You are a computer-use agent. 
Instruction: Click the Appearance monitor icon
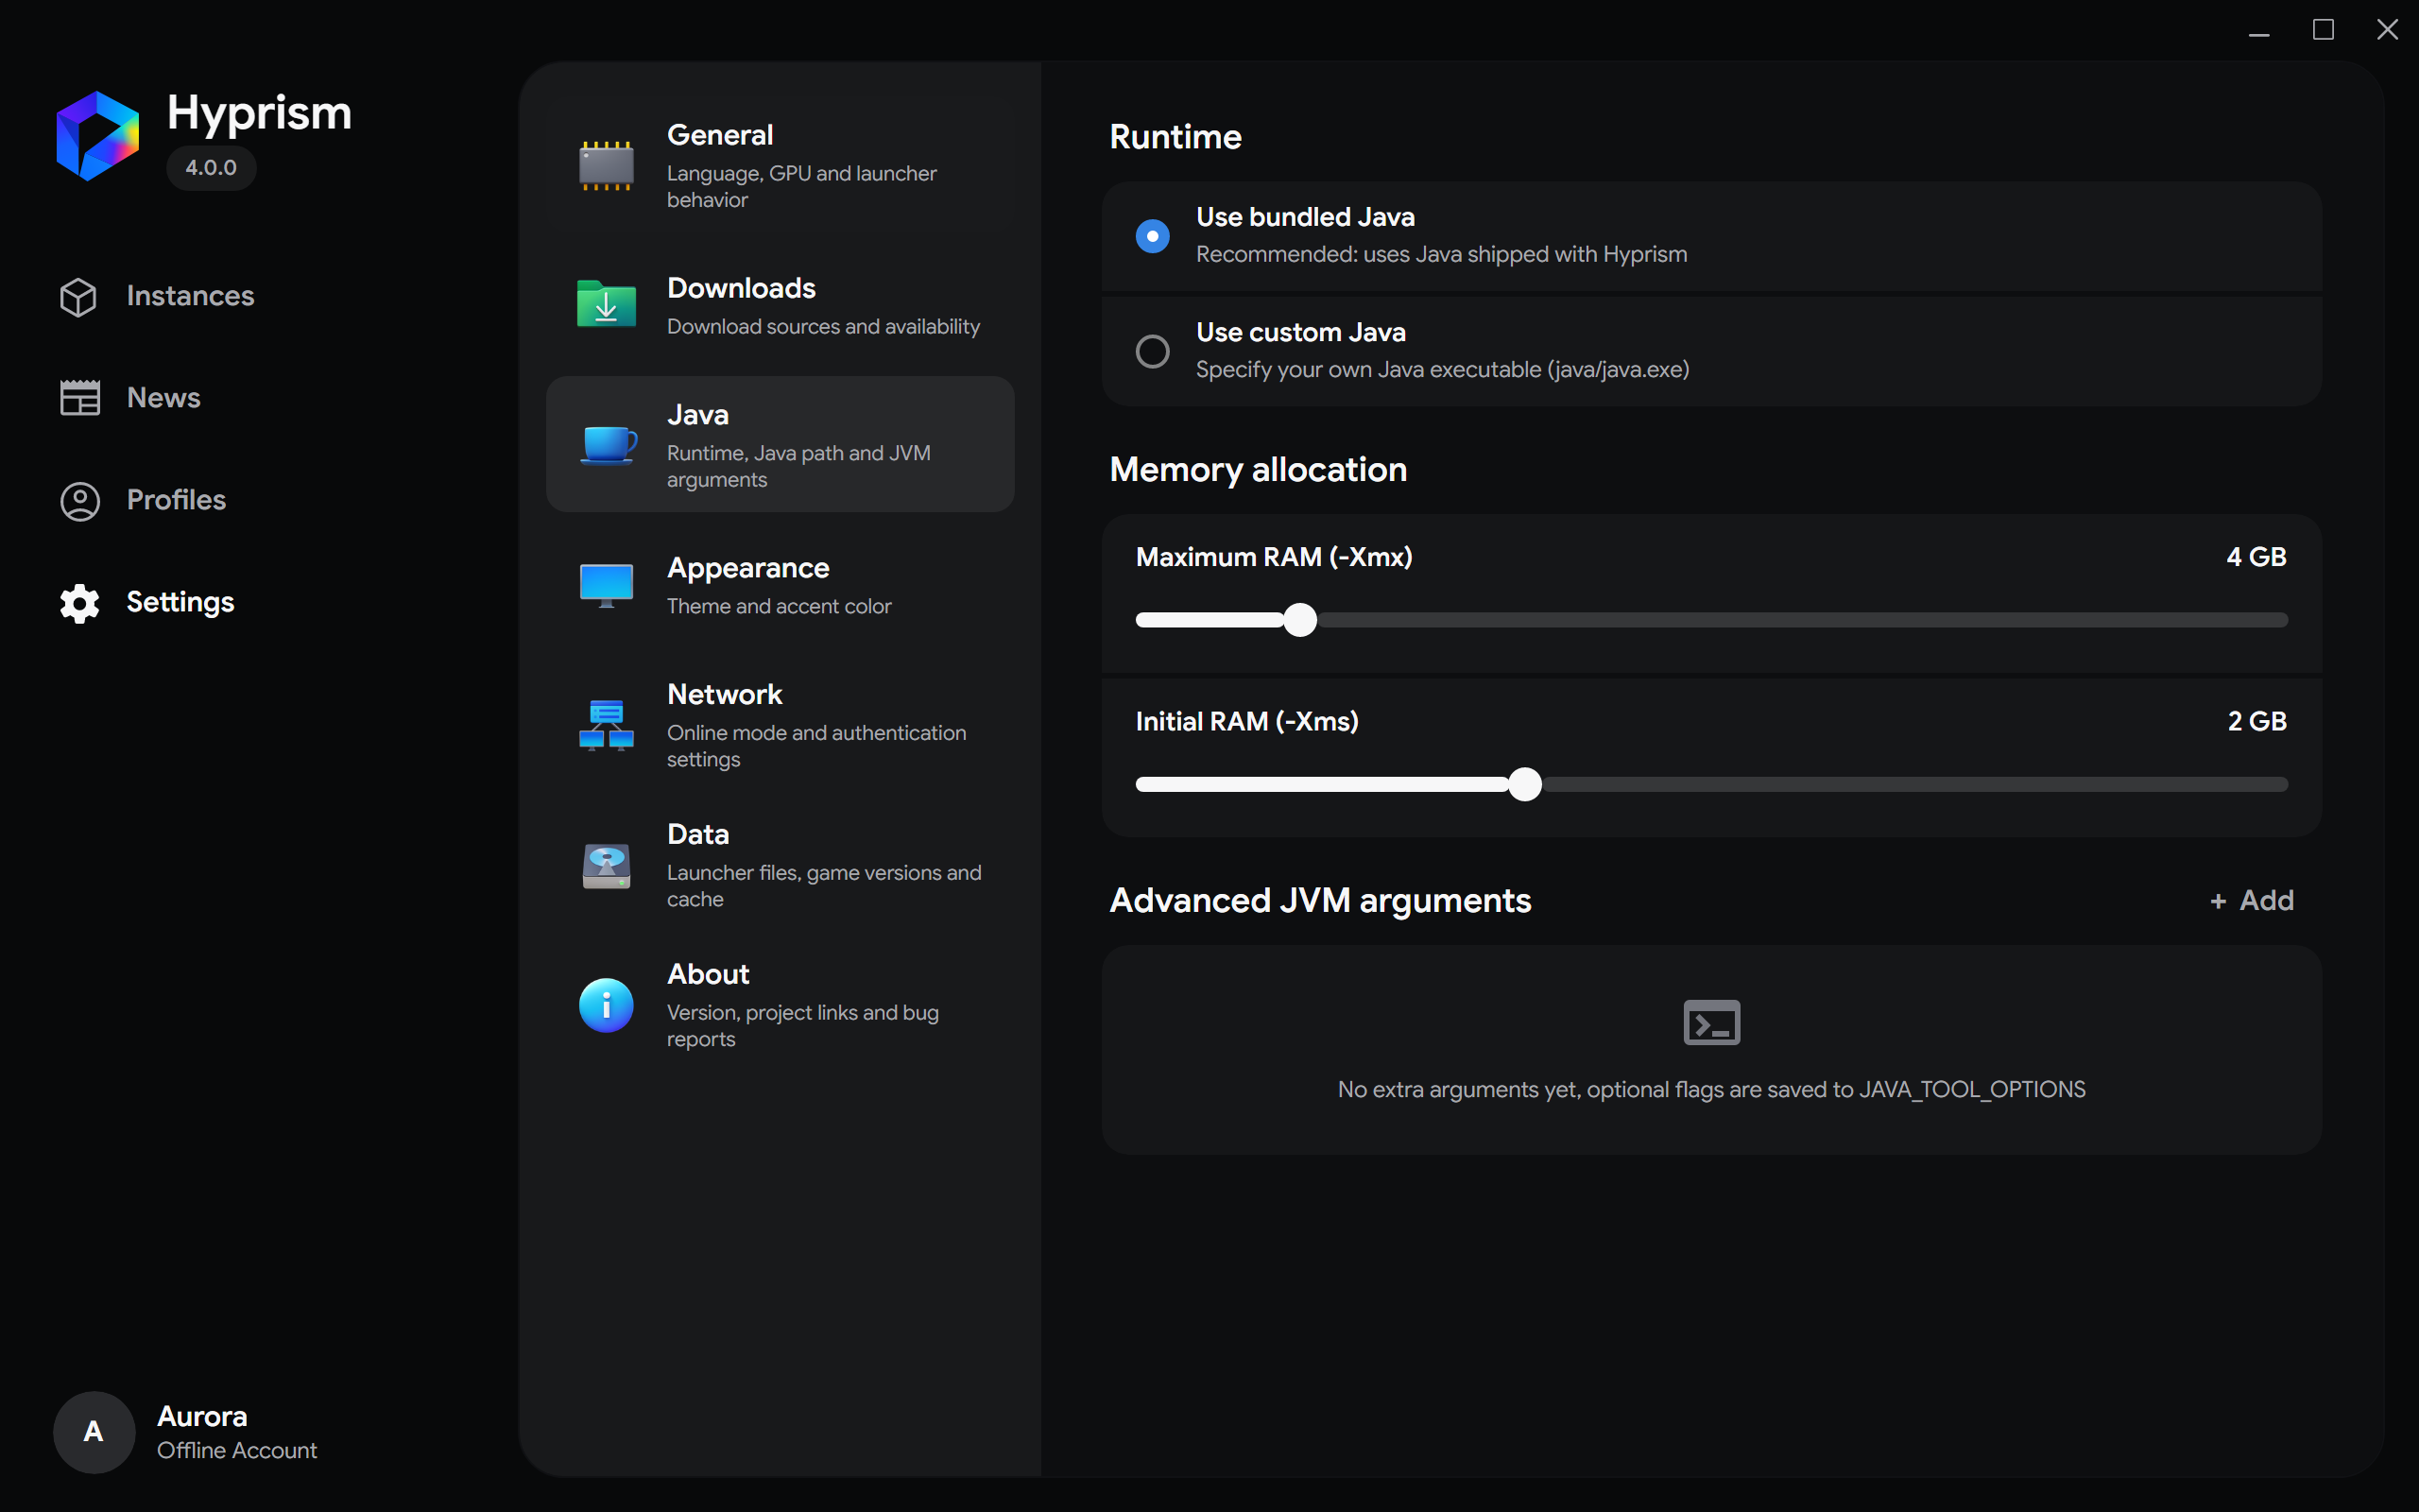[x=606, y=585]
